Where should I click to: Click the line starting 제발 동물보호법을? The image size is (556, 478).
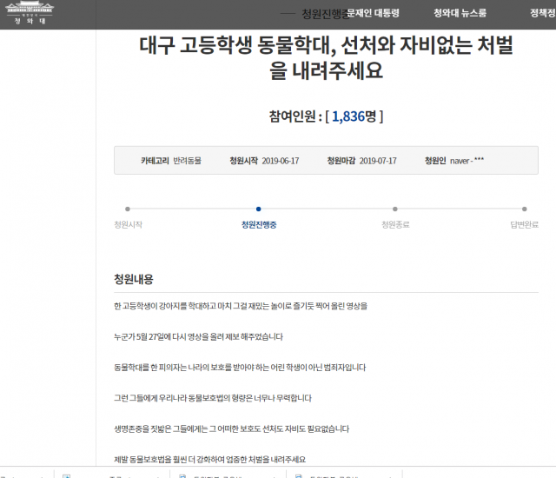209,460
